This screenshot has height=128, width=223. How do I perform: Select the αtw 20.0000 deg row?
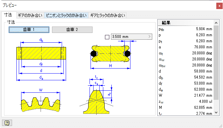tap(185, 65)
